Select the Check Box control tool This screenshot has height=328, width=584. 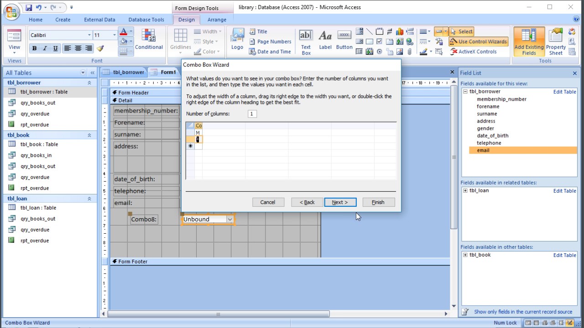coord(380,41)
